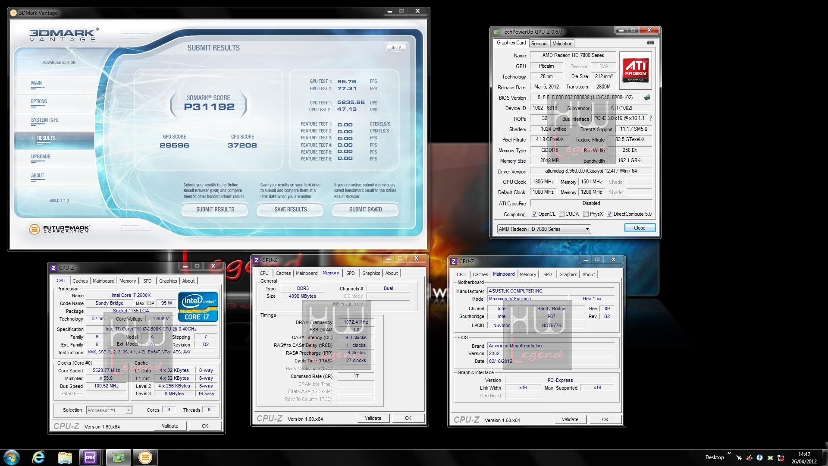This screenshot has height=466, width=828.
Task: Open the AMD Radeon HD 7800 Series dropdown
Action: (544, 229)
